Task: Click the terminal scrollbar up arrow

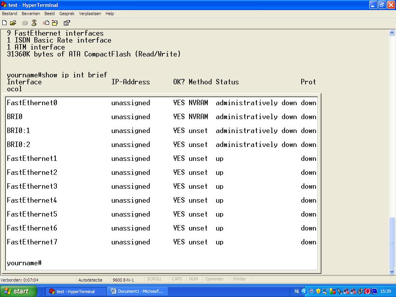Action: pyautogui.click(x=392, y=32)
